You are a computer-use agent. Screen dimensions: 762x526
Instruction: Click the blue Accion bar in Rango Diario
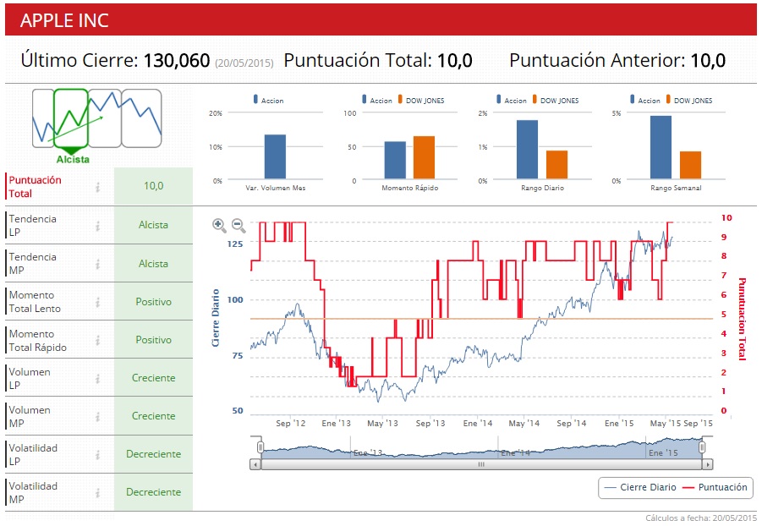[x=527, y=150]
